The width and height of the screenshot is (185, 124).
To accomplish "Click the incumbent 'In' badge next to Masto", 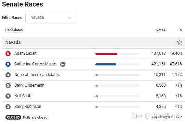I will pos(63,64).
